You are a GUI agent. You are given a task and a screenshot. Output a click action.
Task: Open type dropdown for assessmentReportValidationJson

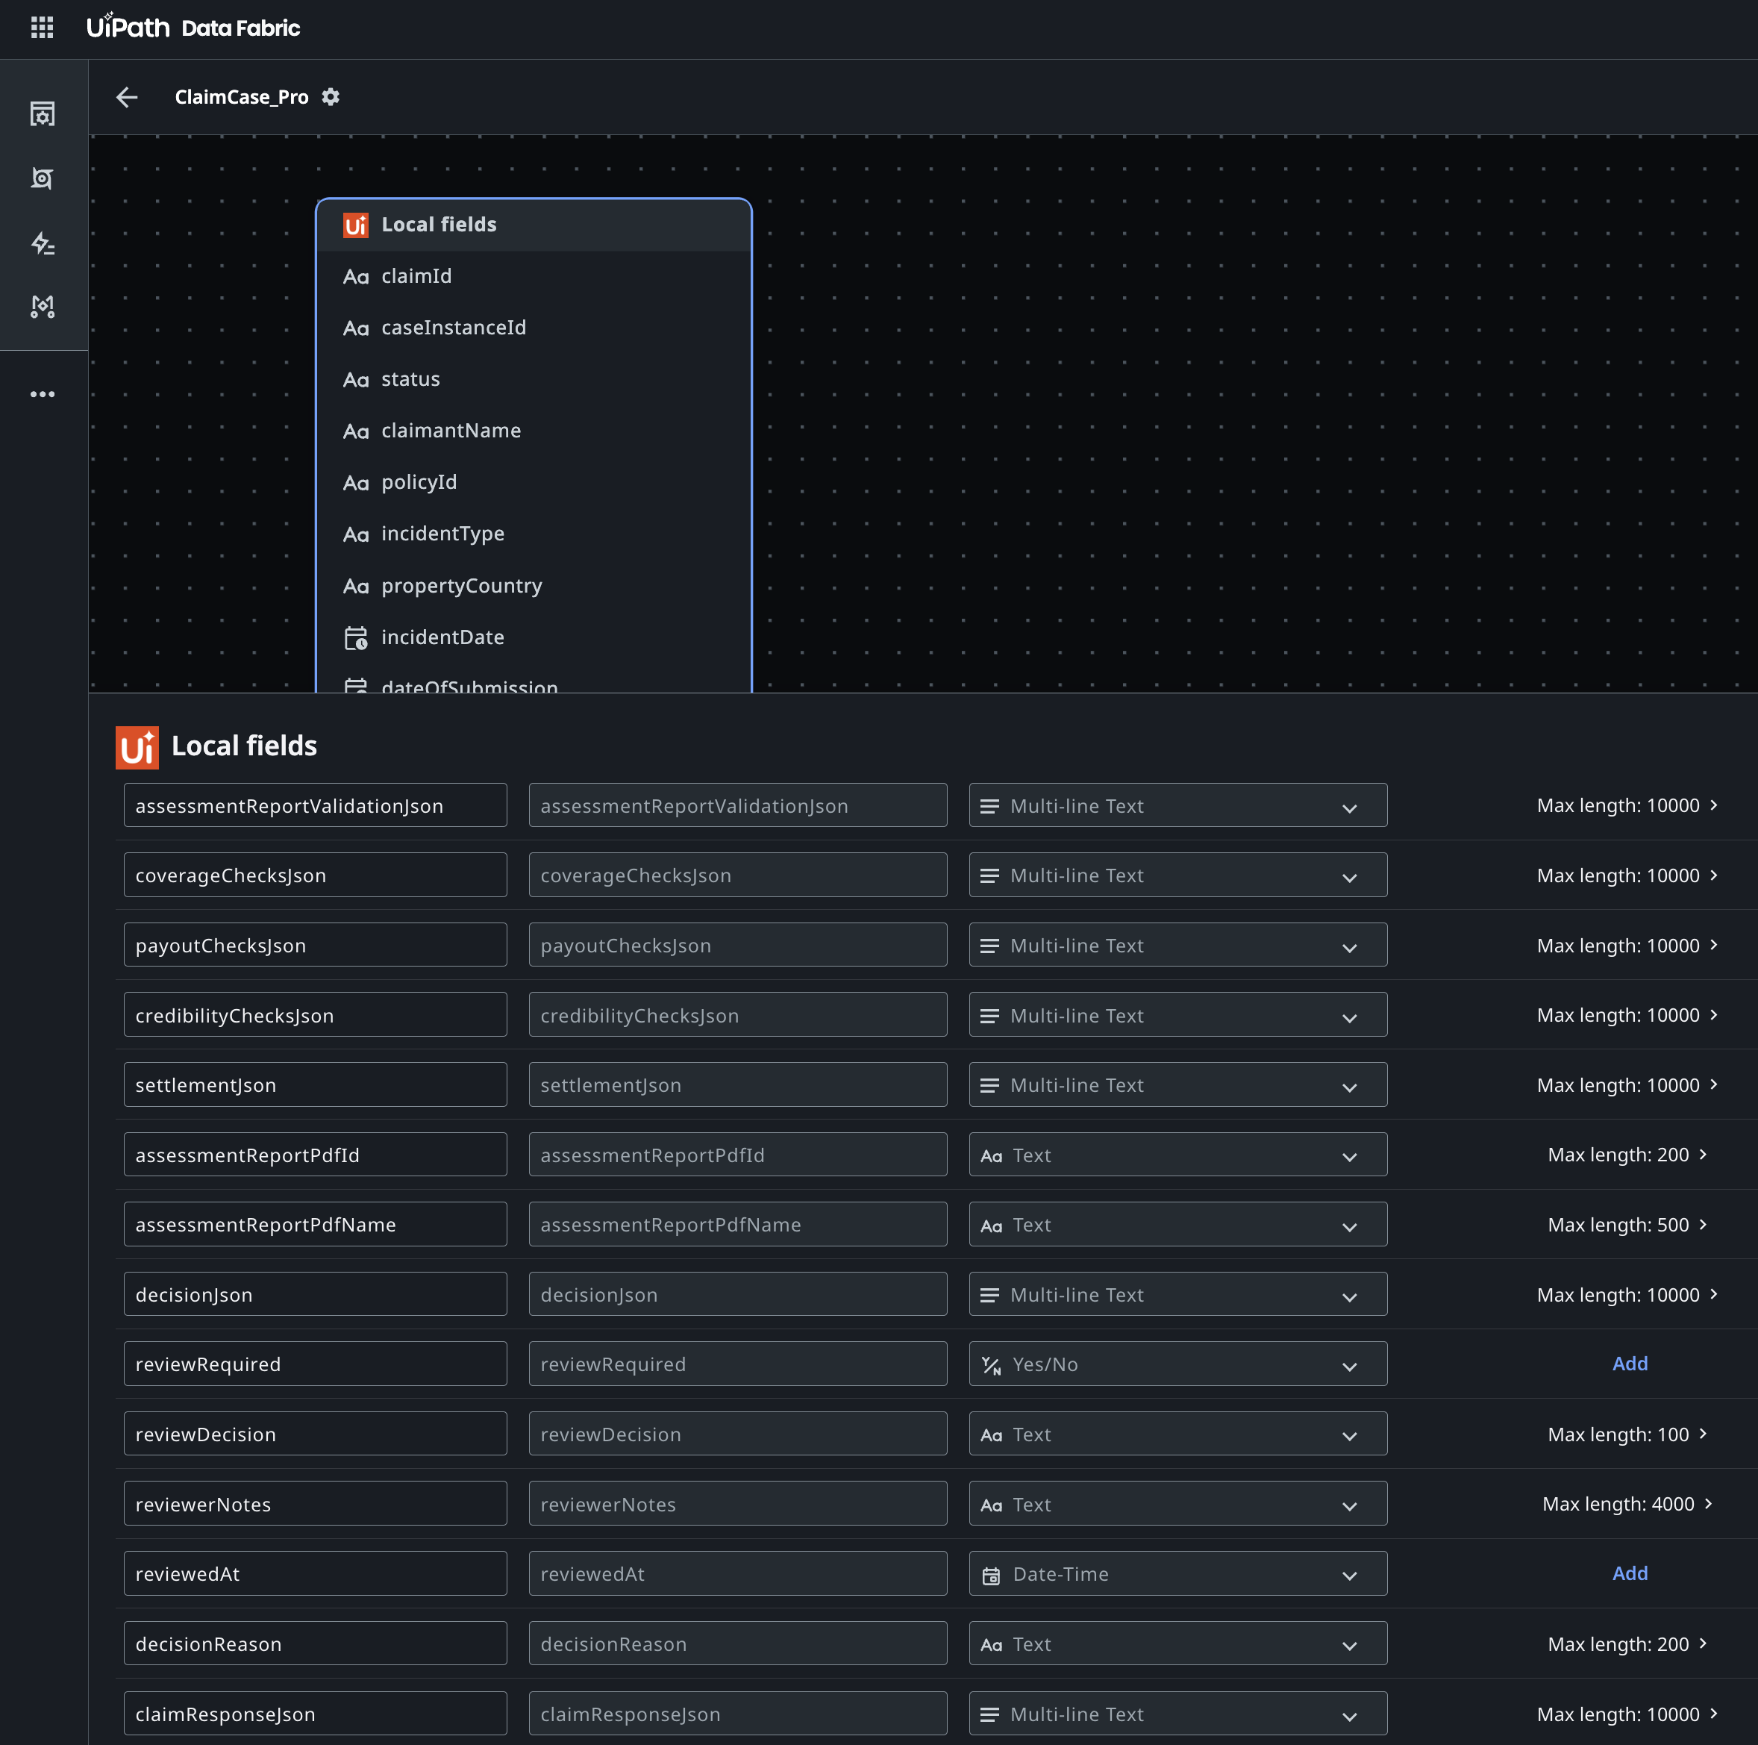click(x=1177, y=805)
